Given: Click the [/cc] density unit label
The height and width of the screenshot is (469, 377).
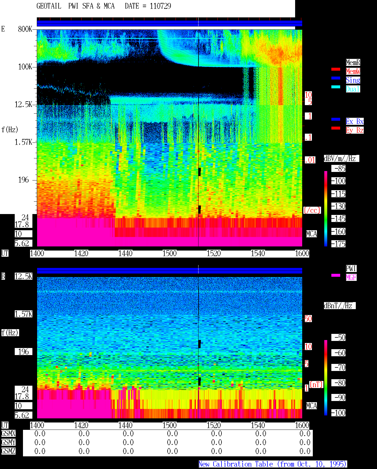Looking at the screenshot, I should point(312,210).
